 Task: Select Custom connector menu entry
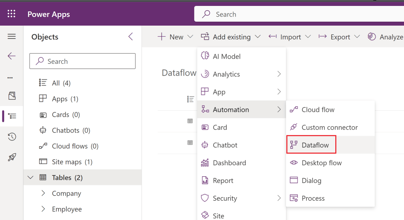[x=329, y=127]
